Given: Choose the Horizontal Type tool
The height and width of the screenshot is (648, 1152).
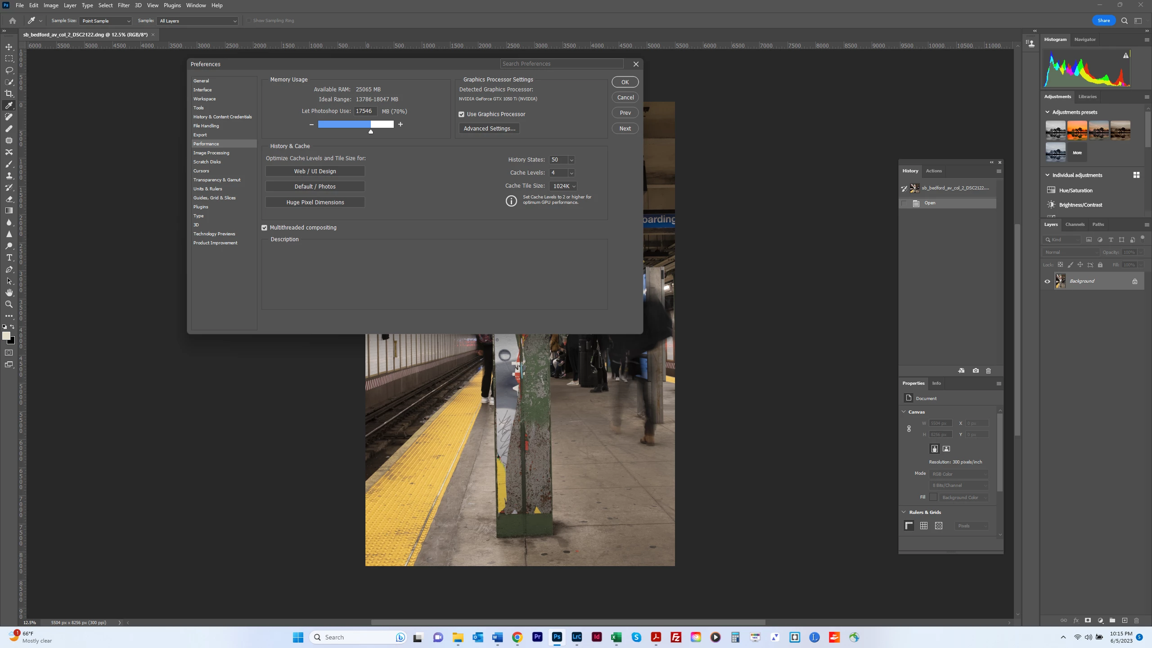Looking at the screenshot, I should click(x=9, y=257).
